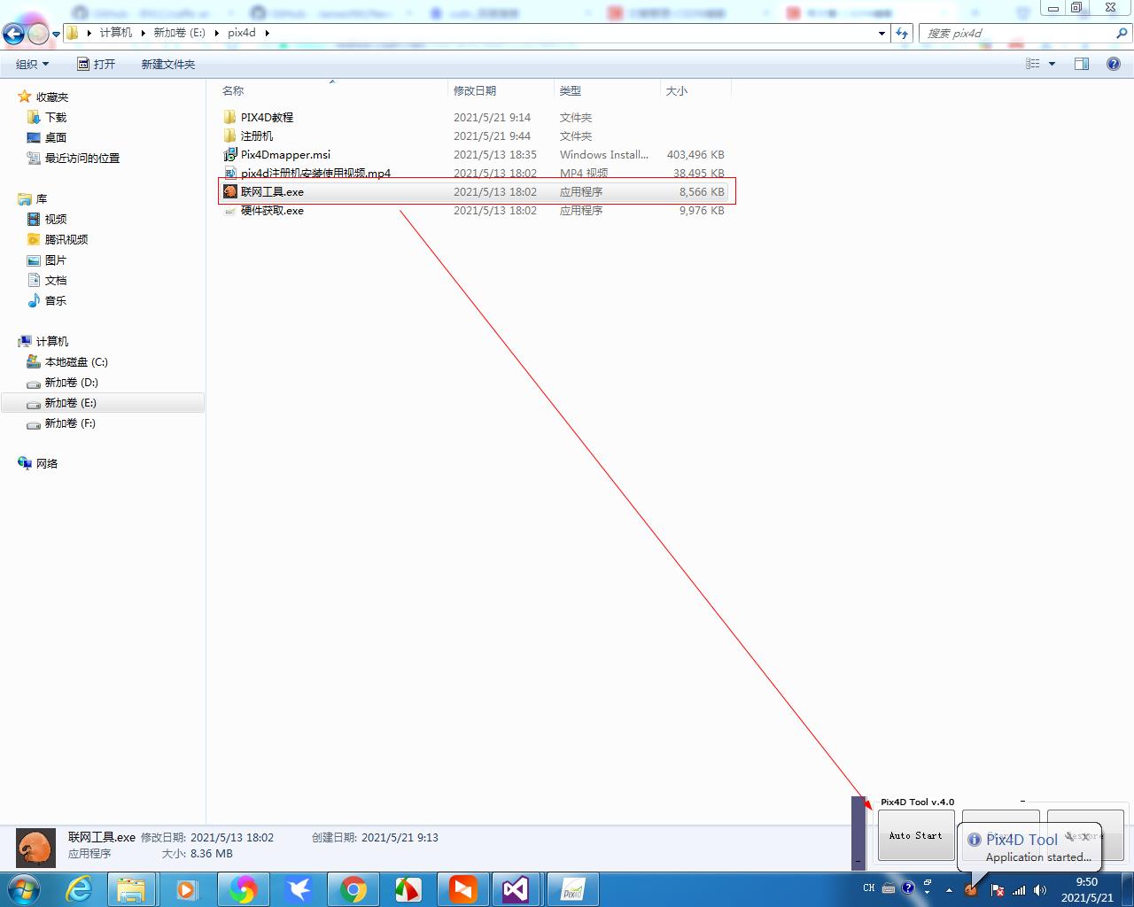Launch Internet Explorer from the taskbar
This screenshot has width=1134, height=907.
click(80, 889)
